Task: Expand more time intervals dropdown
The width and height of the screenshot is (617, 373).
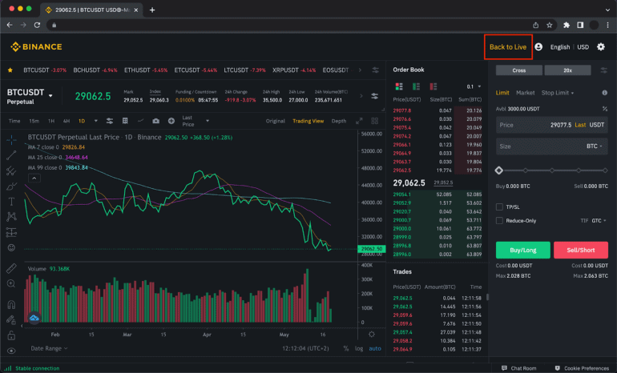Action: (x=95, y=121)
